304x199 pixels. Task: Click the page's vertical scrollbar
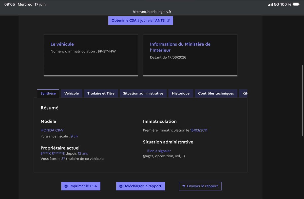coord(303,101)
